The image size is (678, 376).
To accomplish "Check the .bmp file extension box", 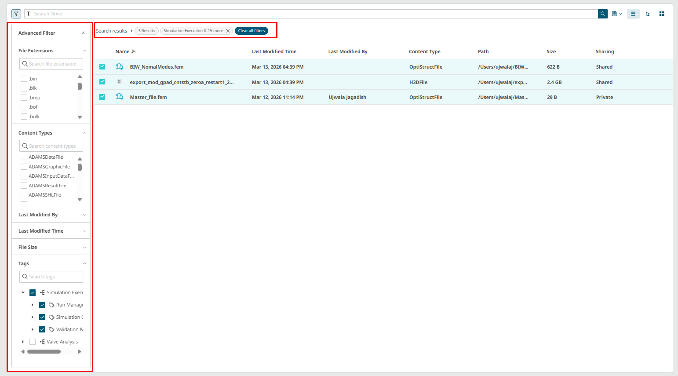I will tap(24, 98).
